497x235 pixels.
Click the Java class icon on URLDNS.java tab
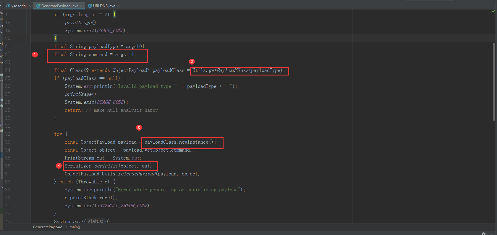click(x=90, y=6)
